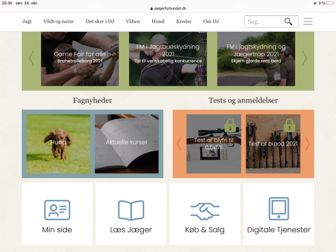Click the Læs Jæger open book icon
336x252 pixels.
tap(131, 210)
